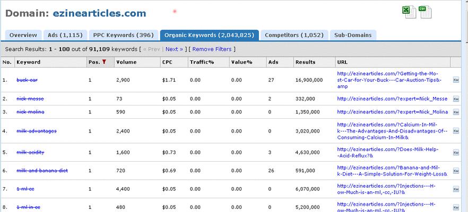
Task: Open keyword link 'milk acidity'
Action: coord(30,152)
